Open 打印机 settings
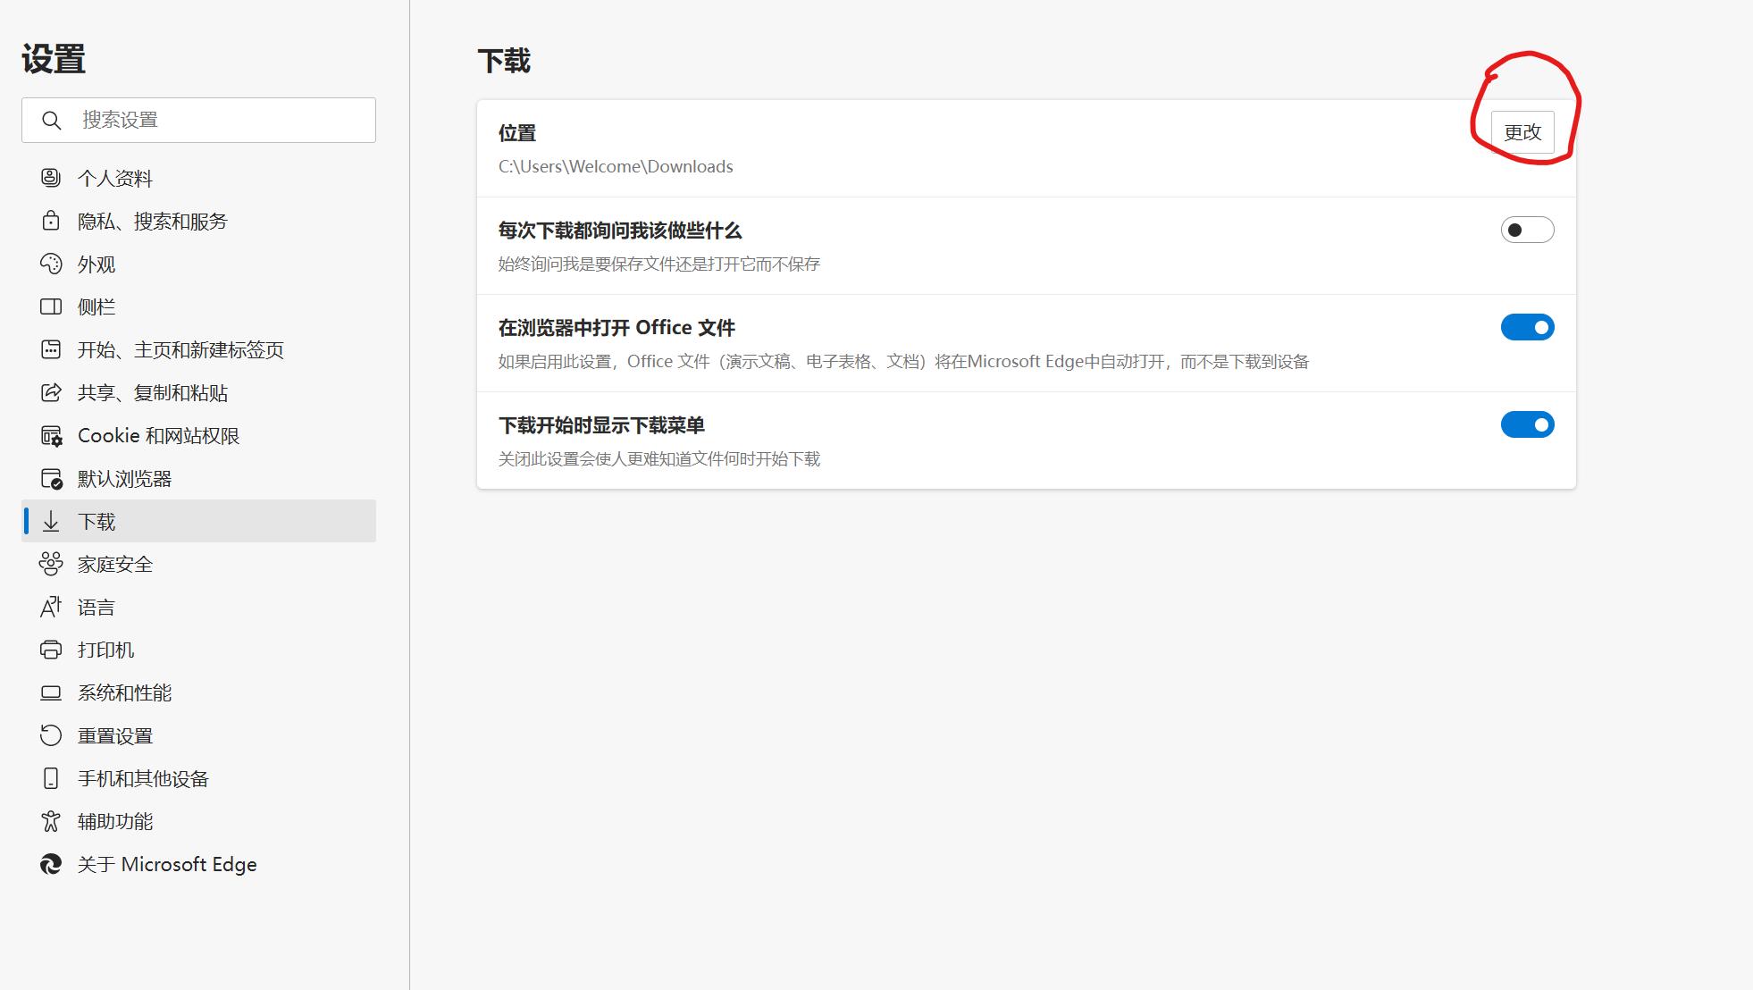The image size is (1753, 990). 198,650
